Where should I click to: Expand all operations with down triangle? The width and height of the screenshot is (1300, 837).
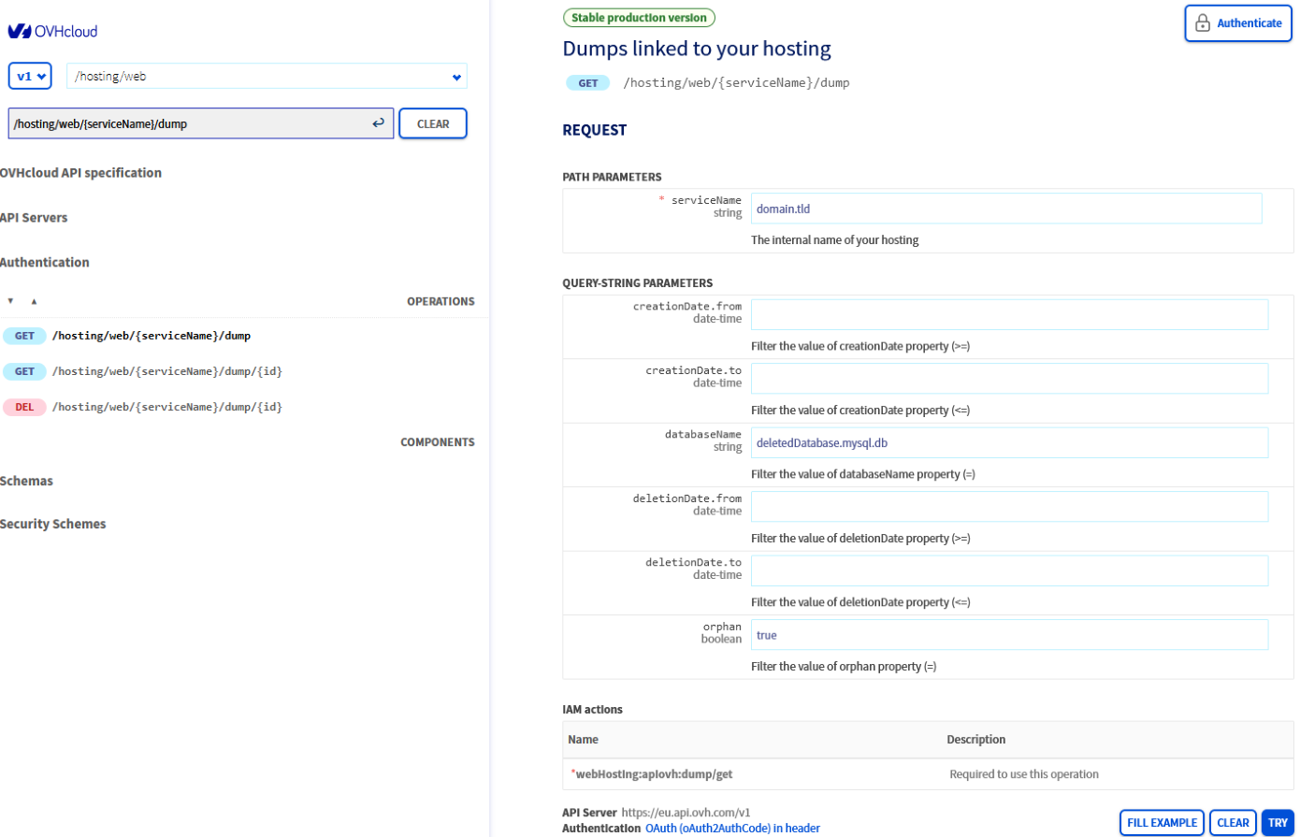(11, 301)
